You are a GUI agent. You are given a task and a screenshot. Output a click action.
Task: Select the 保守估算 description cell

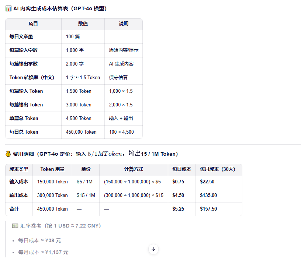click(x=118, y=78)
